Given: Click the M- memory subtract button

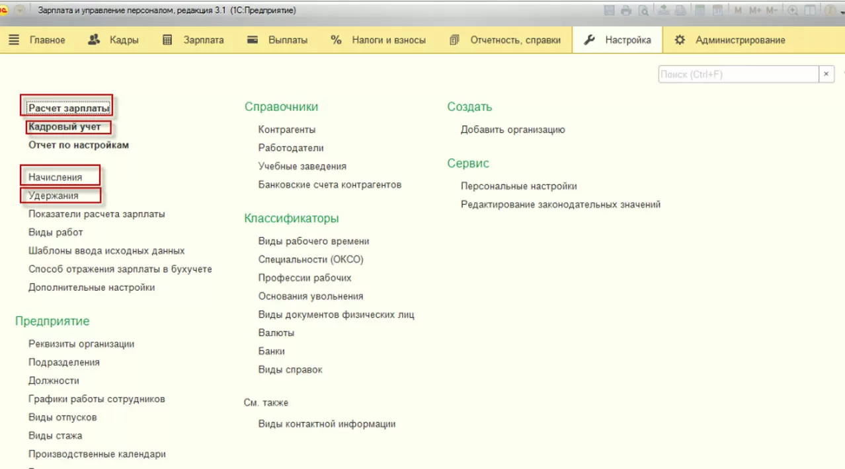Looking at the screenshot, I should [x=772, y=11].
